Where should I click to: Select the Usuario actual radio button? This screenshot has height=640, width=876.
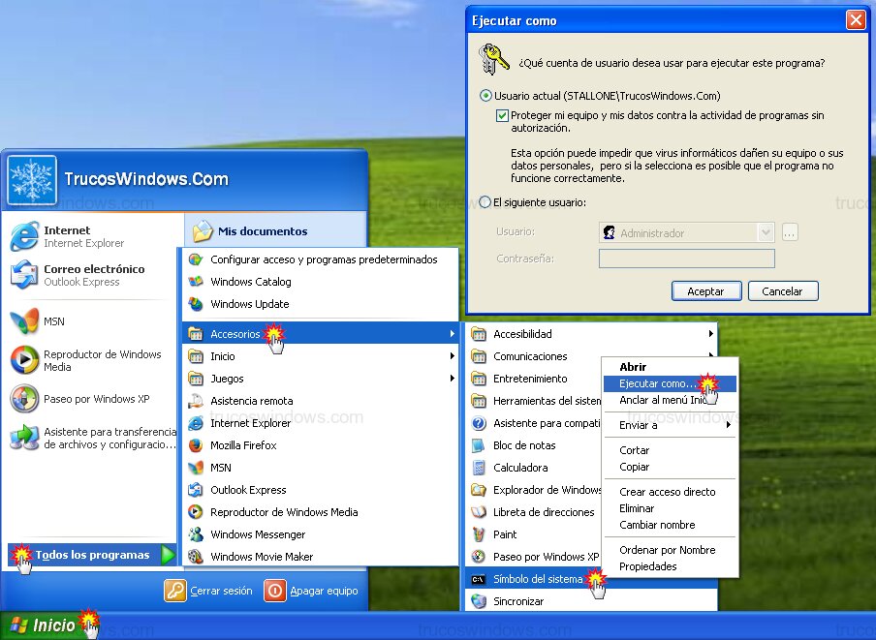(x=485, y=96)
